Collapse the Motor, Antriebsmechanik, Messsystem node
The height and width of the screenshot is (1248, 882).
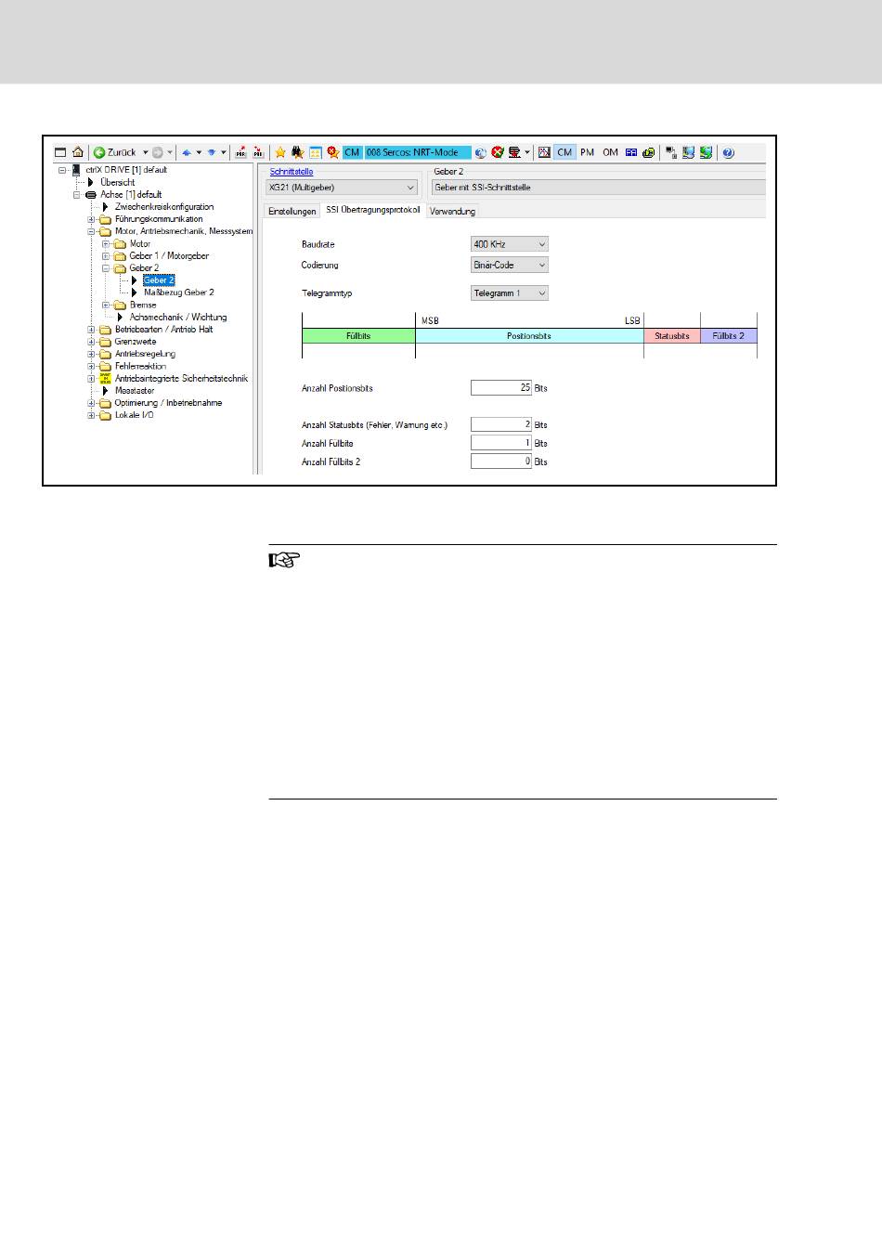coord(91,231)
